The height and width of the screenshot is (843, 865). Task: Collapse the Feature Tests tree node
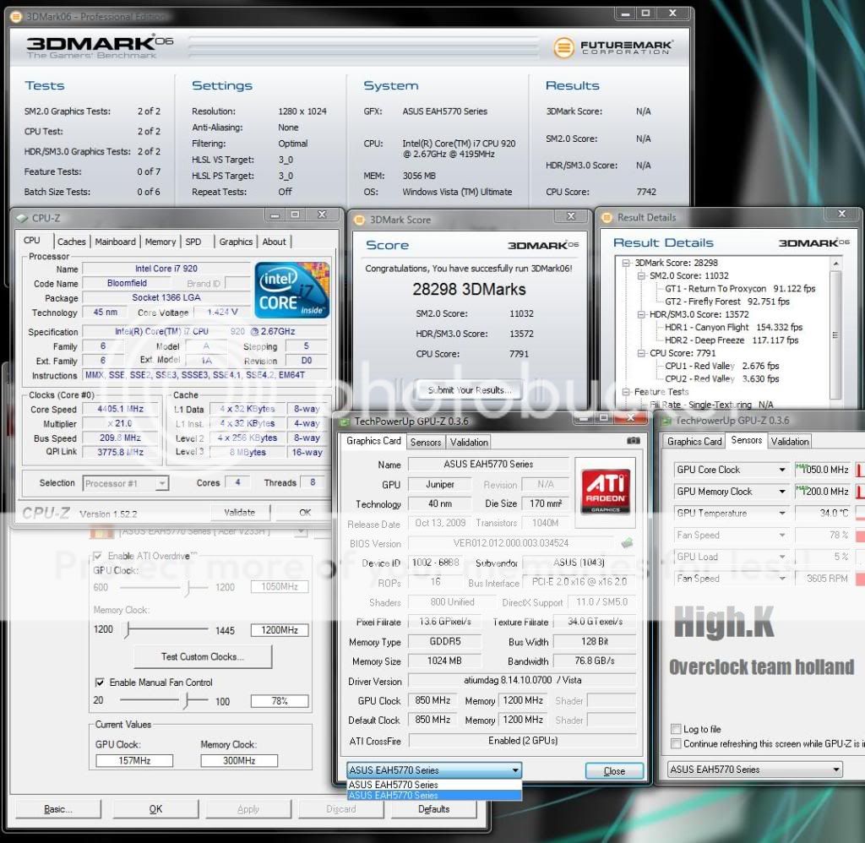(626, 392)
